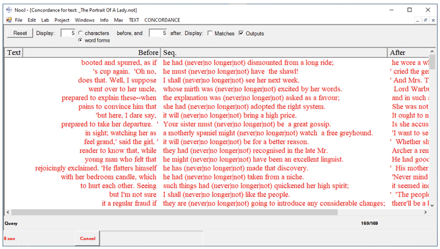The width and height of the screenshot is (440, 249).
Task: Click the vertical scrollbar up arrow
Action: (x=432, y=51)
